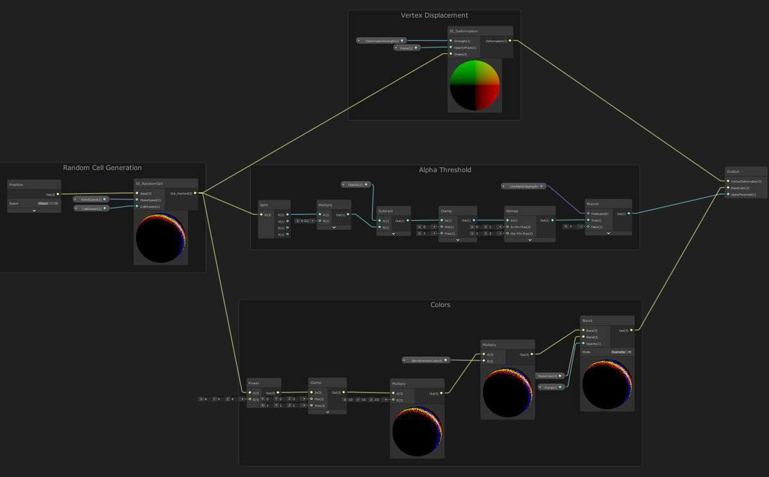Select the DeformationStrength property node
This screenshot has height=477, width=769.
click(381, 40)
